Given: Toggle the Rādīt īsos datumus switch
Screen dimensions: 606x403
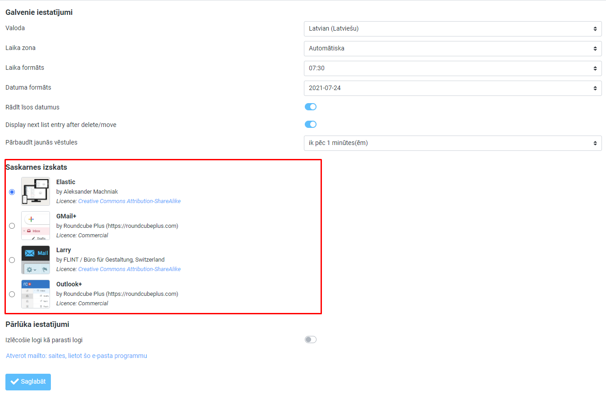Looking at the screenshot, I should [x=311, y=107].
